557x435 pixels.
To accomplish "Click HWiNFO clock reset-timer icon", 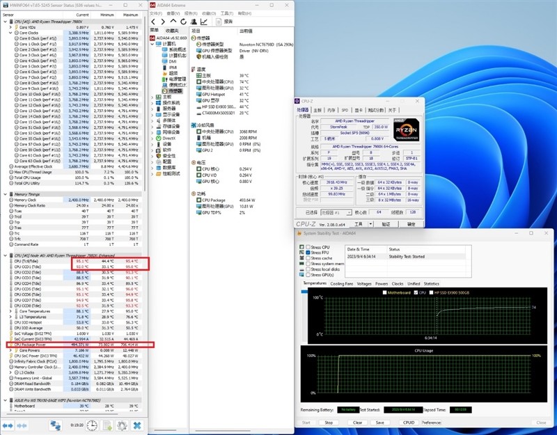I will point(92,425).
